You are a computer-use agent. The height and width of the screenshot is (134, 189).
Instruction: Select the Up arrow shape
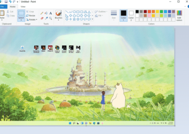click(89, 15)
